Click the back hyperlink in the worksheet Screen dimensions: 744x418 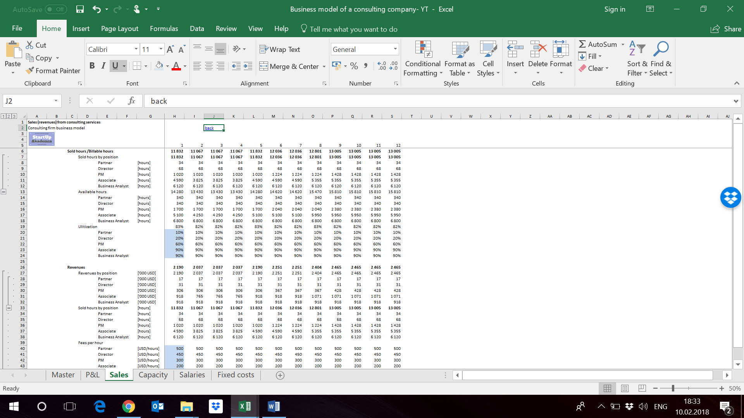point(209,128)
